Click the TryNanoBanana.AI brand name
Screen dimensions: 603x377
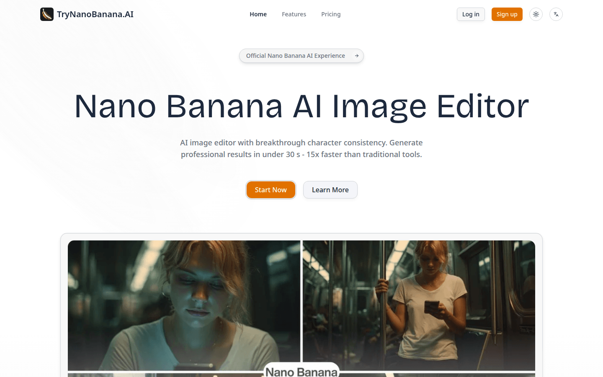(95, 14)
